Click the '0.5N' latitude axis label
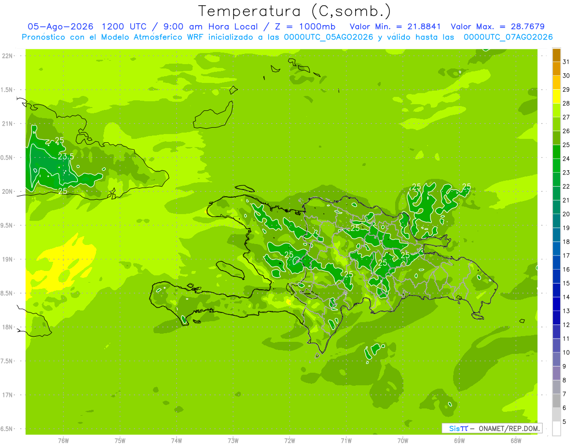 tap(7, 158)
